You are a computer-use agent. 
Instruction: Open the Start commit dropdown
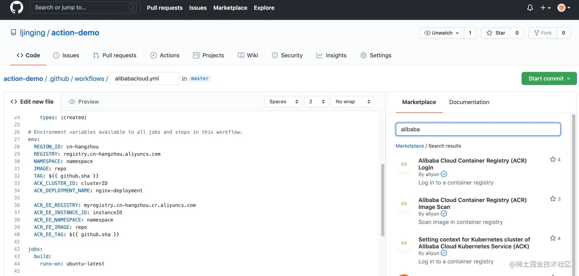point(549,79)
